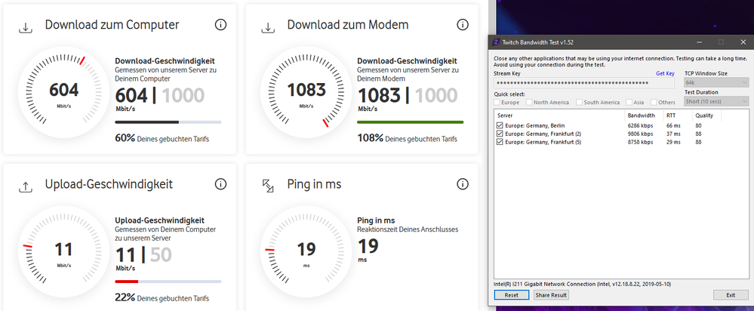Viewport: 754px width, 311px height.
Task: Click Twitch Bandwidth Test title bar app icon
Action: point(497,42)
